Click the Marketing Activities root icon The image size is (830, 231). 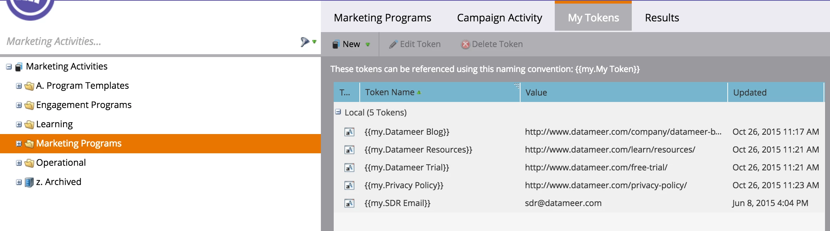pos(19,67)
